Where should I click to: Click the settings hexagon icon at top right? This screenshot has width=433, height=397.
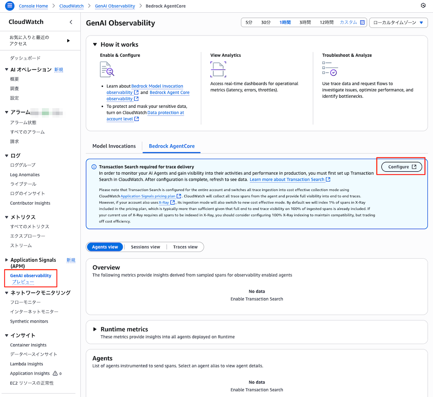(423, 5)
